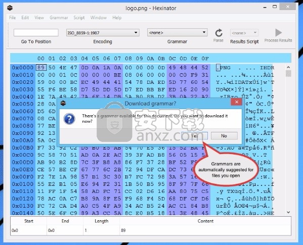Screen dimensions: 303x245
Task: Click the Length value 1 in results table
Action: point(85,230)
